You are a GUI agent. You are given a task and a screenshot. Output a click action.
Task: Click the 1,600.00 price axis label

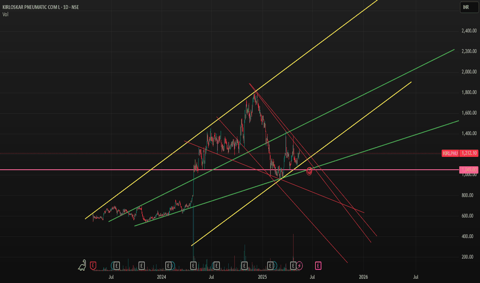point(469,113)
